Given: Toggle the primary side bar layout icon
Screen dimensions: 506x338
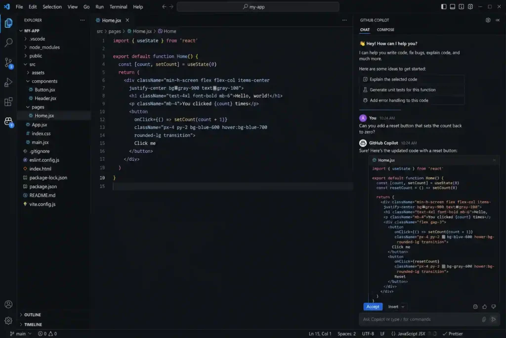Looking at the screenshot, I should [x=444, y=6].
